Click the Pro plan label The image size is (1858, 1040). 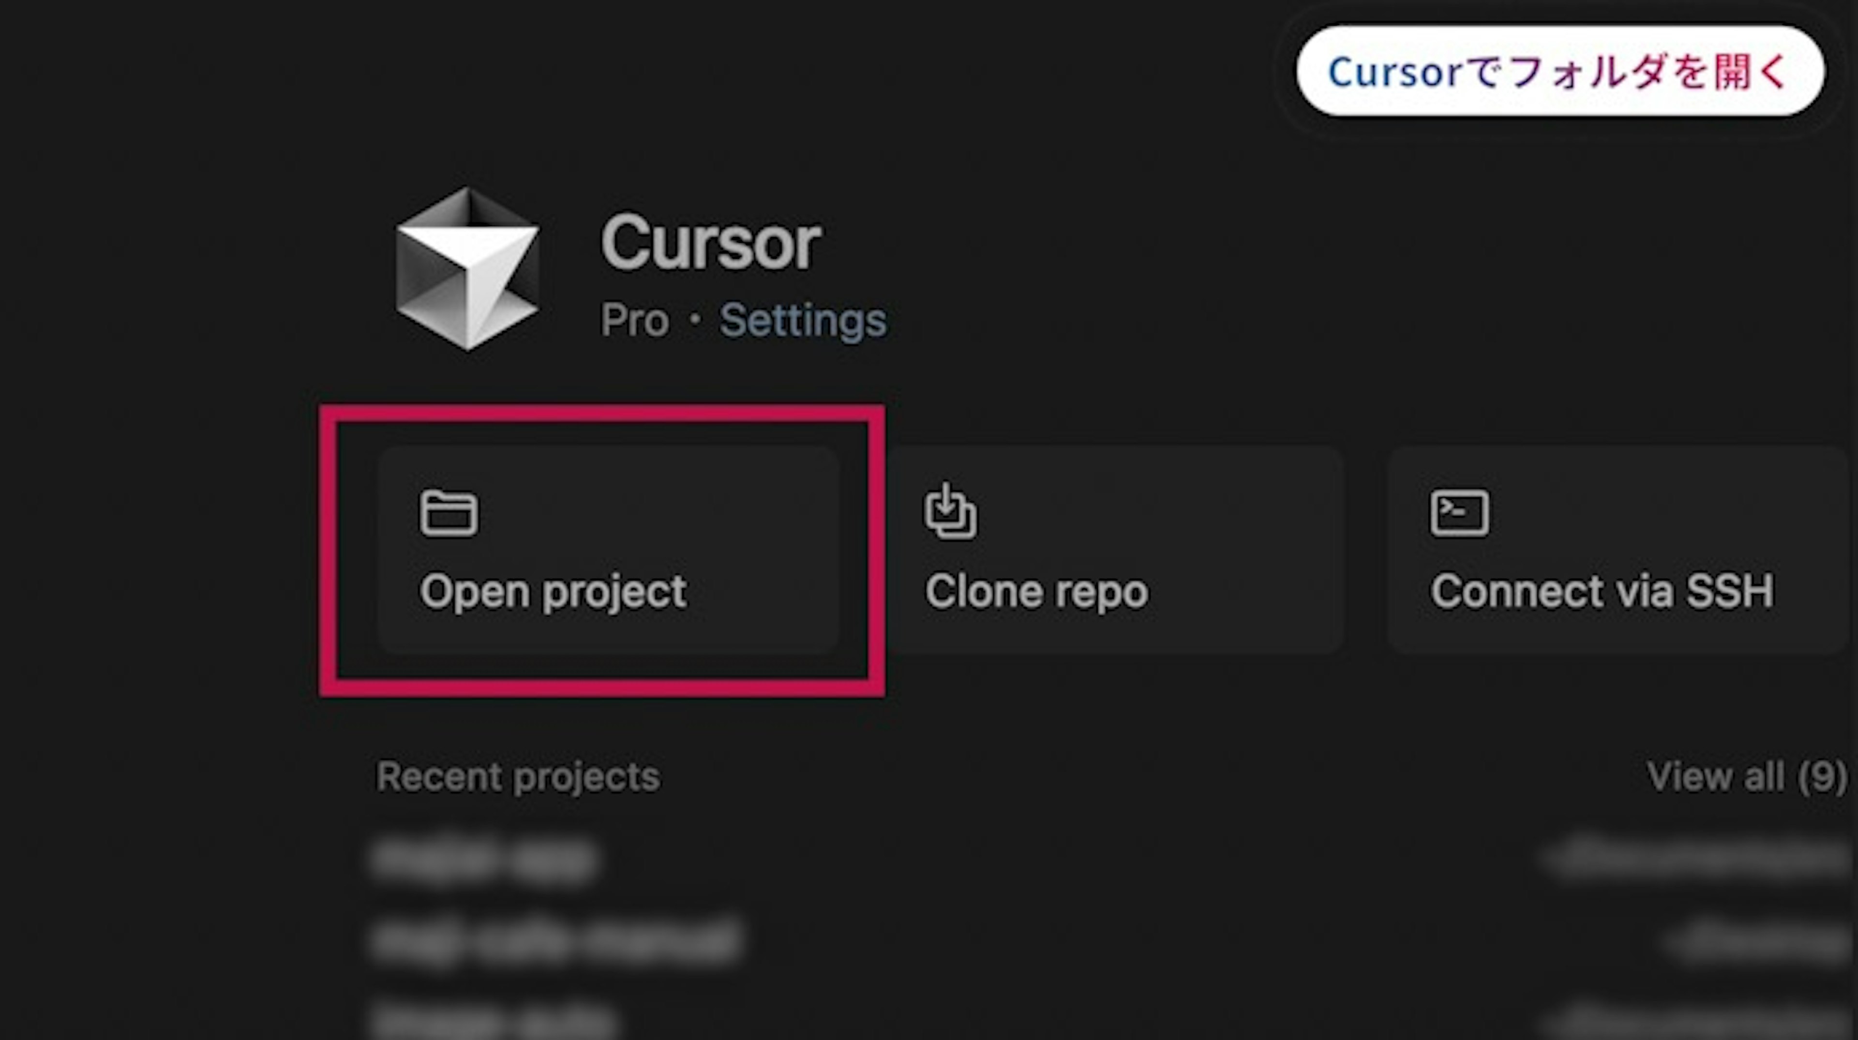[x=635, y=320]
